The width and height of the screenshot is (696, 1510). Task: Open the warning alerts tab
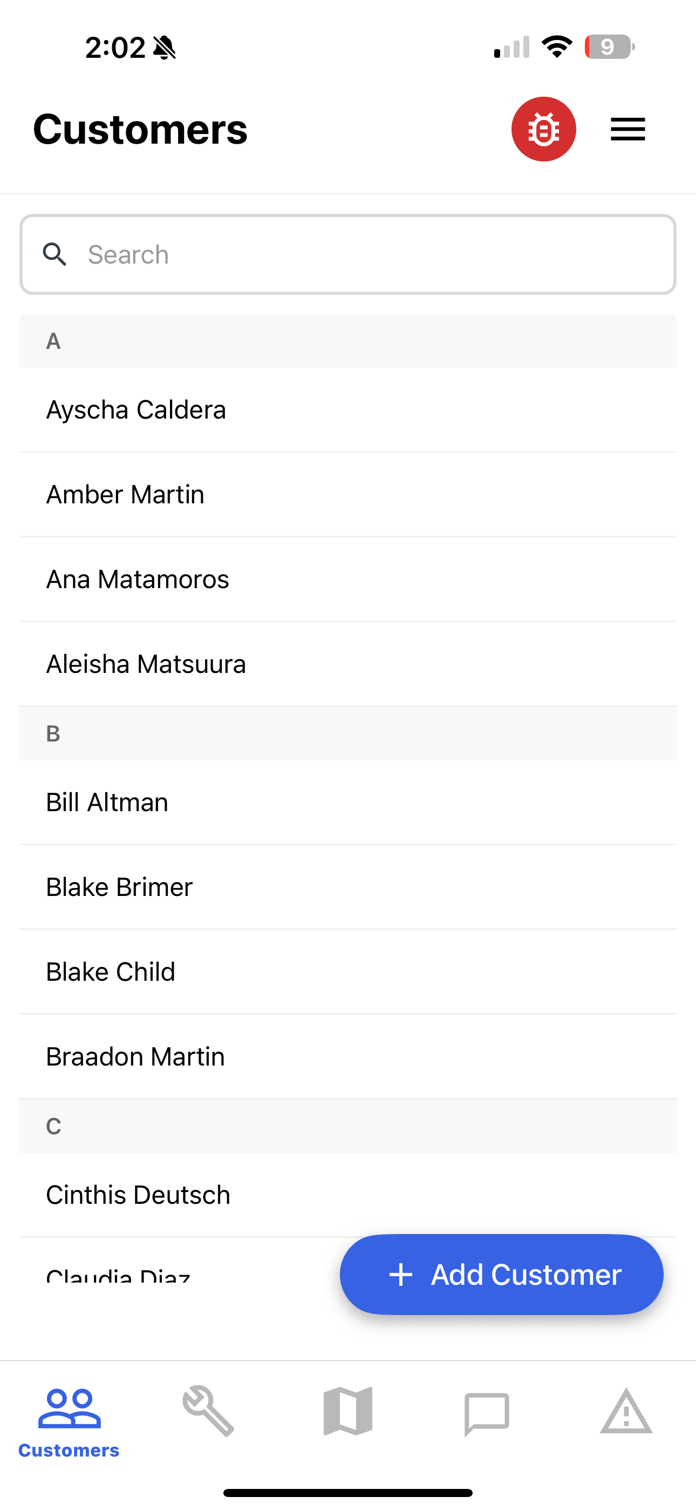tap(626, 1412)
